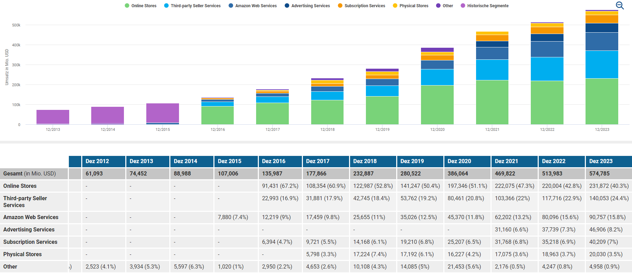Screen dimensions: 632x273
Task: Click the Dez 2015 column header
Action: click(x=236, y=161)
